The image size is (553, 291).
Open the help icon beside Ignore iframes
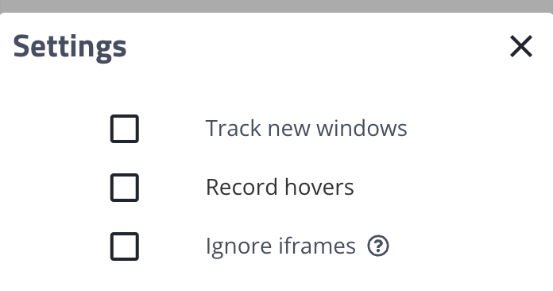click(x=378, y=246)
